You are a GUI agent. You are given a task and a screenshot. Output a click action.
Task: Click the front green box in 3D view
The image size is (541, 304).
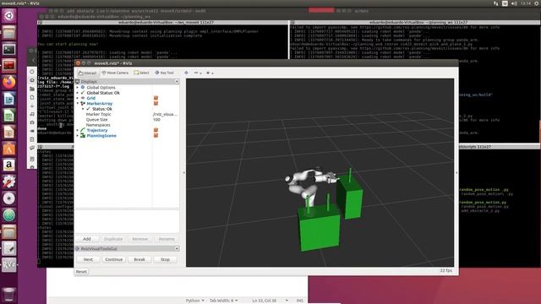[x=320, y=229]
